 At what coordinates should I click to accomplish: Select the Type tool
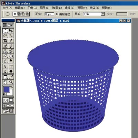click(11, 66)
